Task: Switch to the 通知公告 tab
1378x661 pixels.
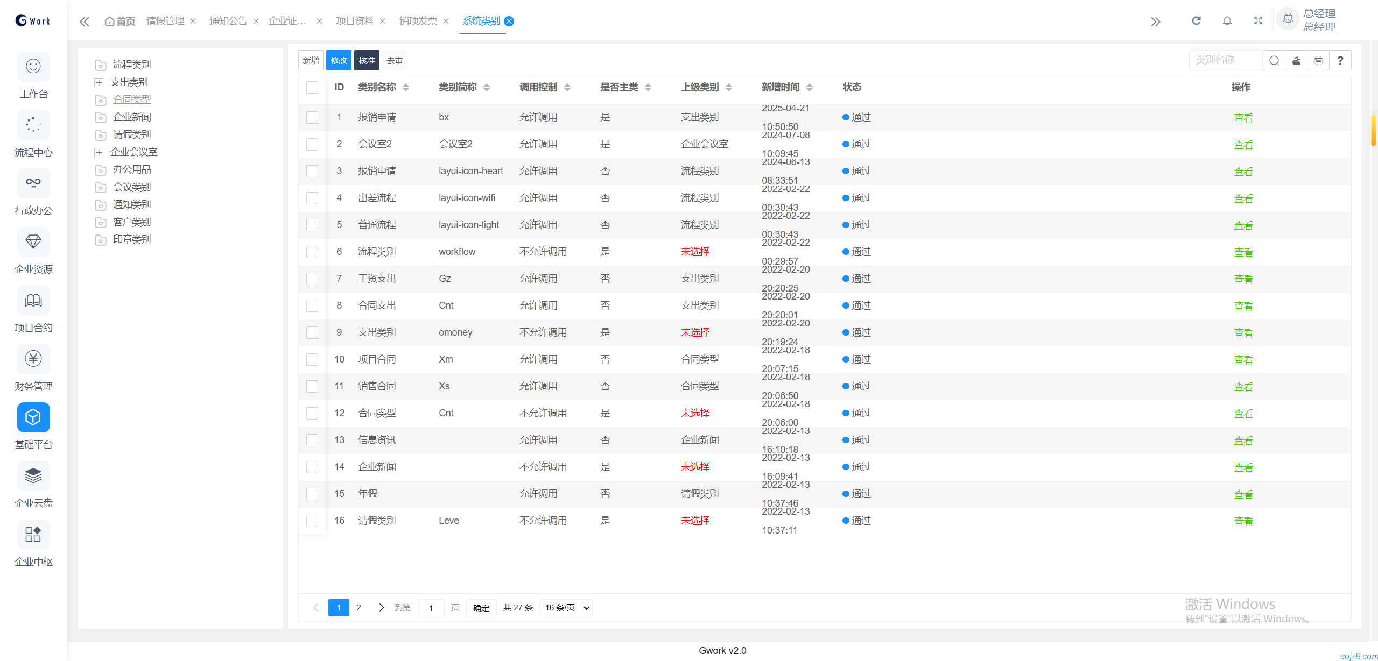Action: 228,21
